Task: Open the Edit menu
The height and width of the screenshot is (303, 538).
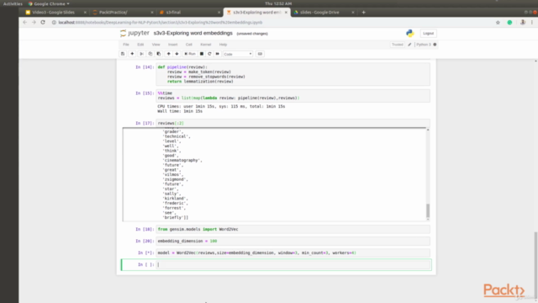Action: (140, 45)
